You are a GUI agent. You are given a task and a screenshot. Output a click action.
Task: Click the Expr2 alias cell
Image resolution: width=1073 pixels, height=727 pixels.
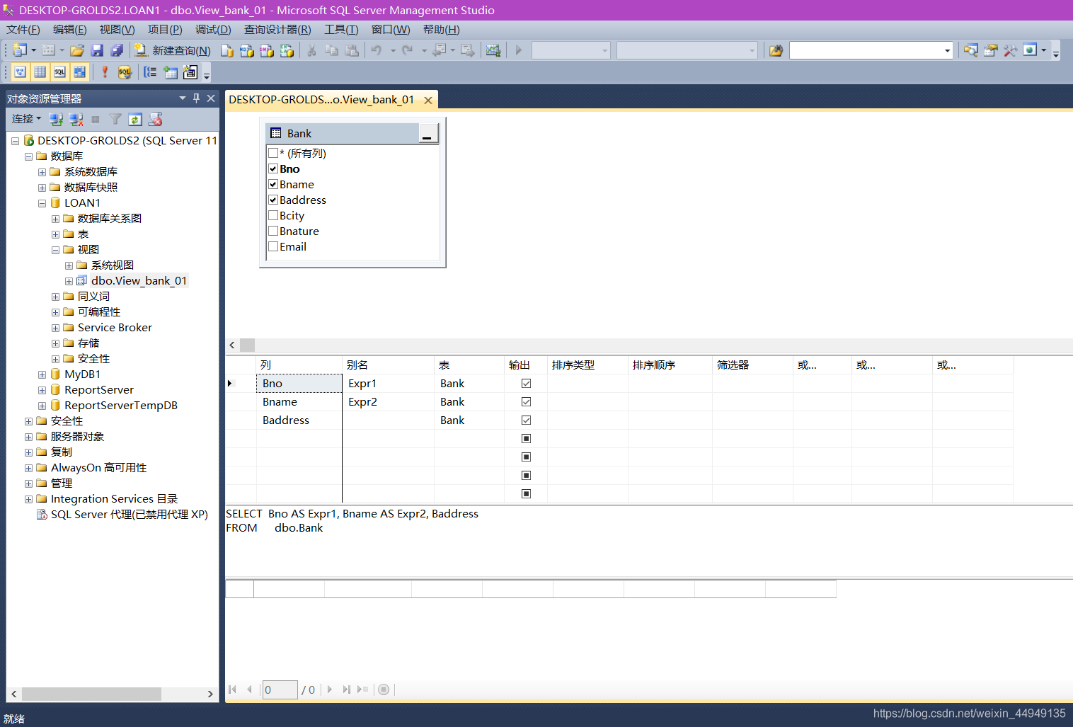(x=388, y=401)
